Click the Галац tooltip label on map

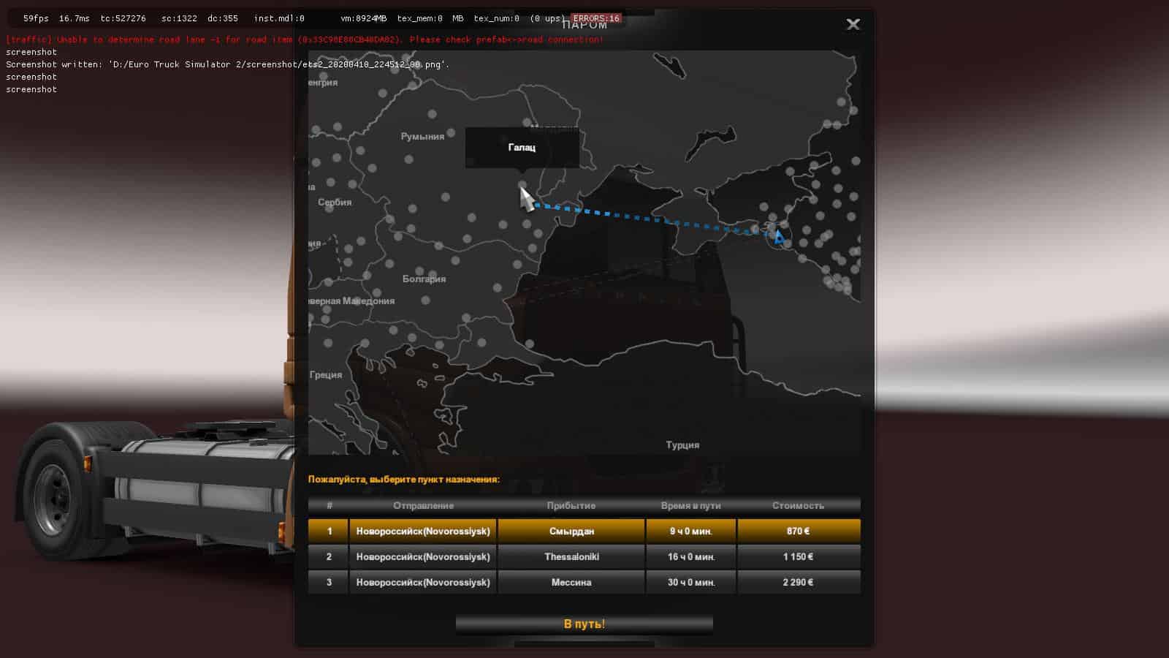[x=522, y=148]
